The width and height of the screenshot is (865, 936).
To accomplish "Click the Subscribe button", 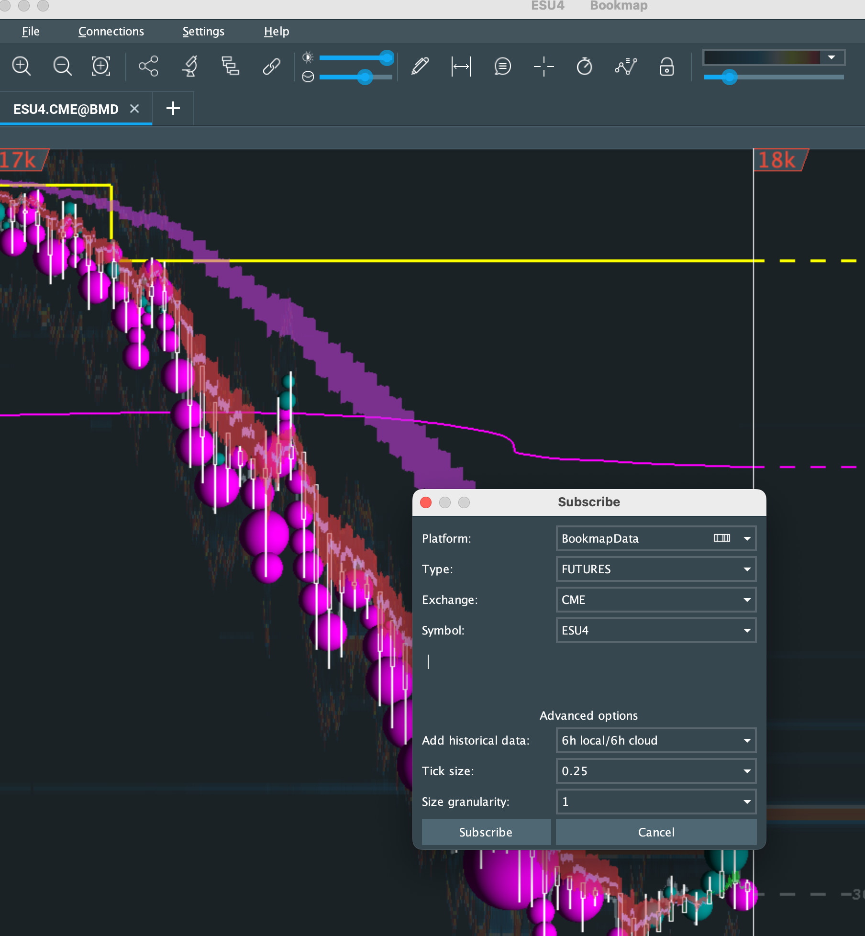I will point(486,832).
